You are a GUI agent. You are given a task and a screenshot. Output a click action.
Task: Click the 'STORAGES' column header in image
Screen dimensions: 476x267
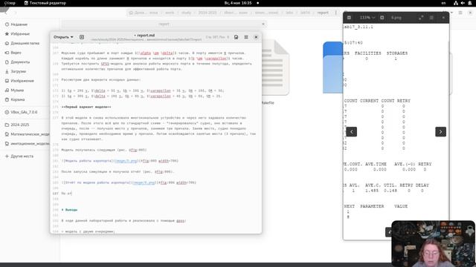tap(397, 53)
